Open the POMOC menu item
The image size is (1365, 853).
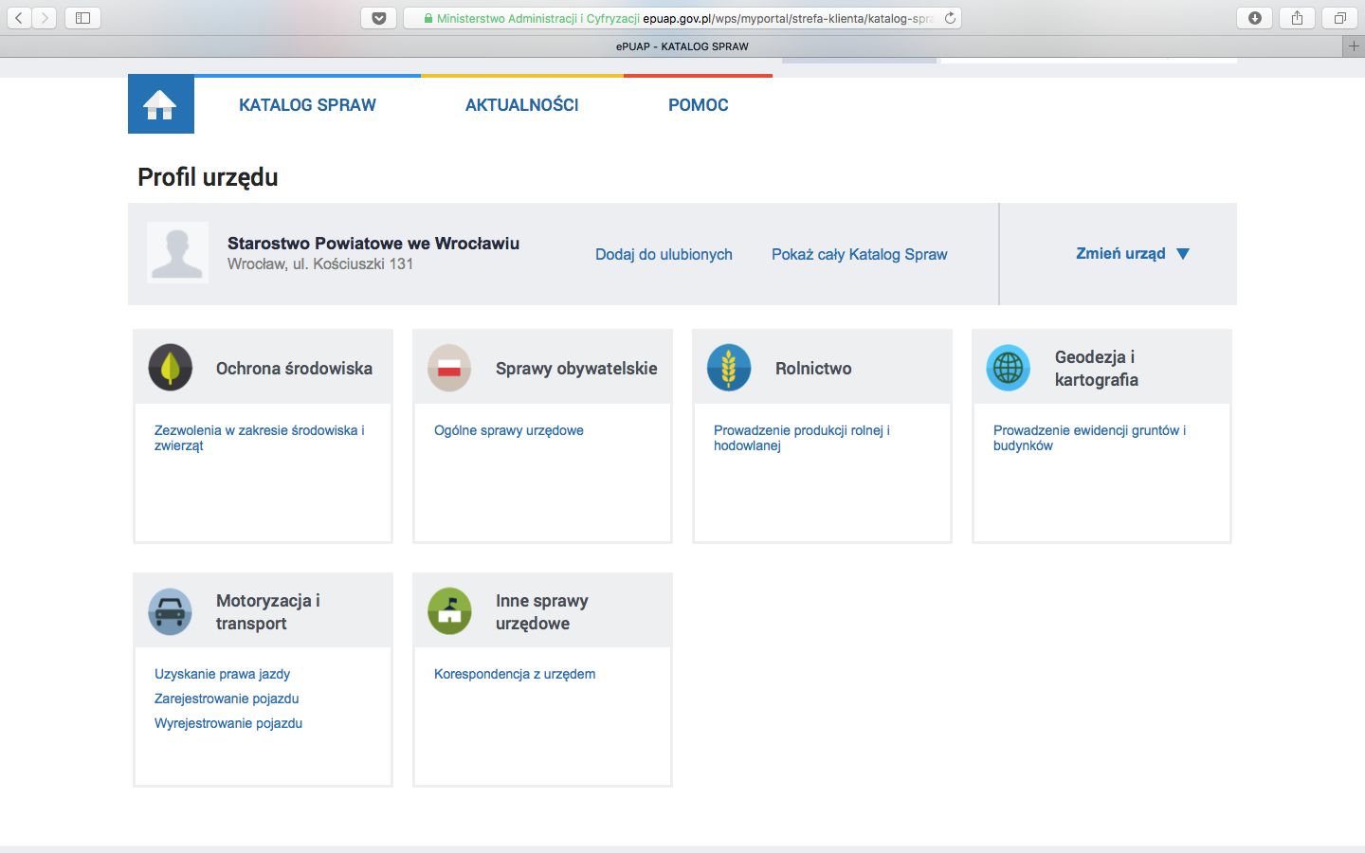[699, 105]
